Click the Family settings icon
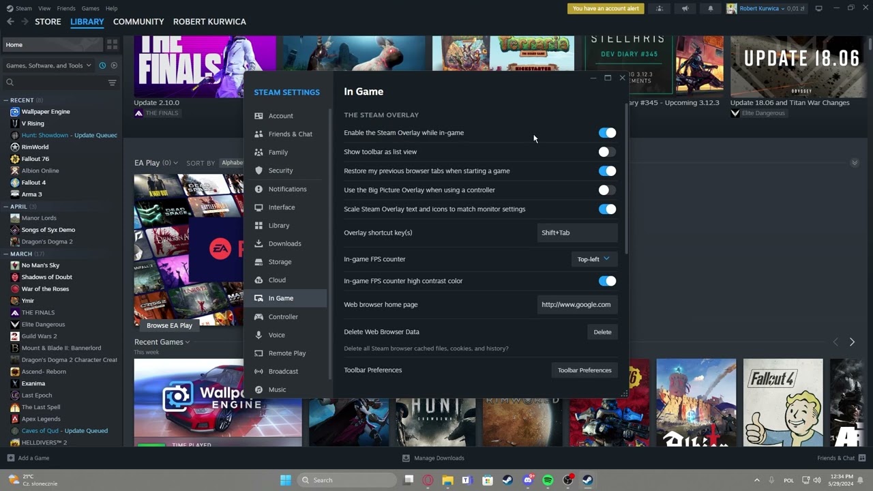This screenshot has height=491, width=873. pyautogui.click(x=258, y=152)
